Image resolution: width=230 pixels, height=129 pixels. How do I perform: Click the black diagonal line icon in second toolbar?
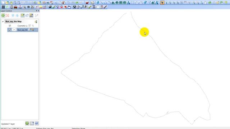tap(105, 7)
